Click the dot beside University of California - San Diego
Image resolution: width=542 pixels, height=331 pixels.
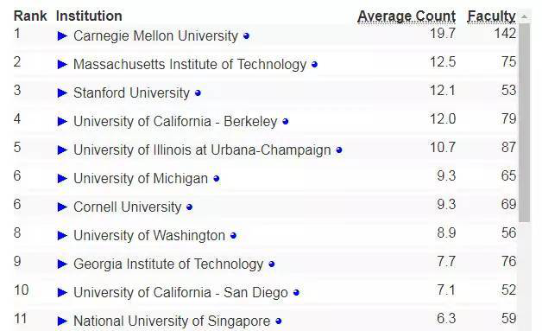click(296, 293)
